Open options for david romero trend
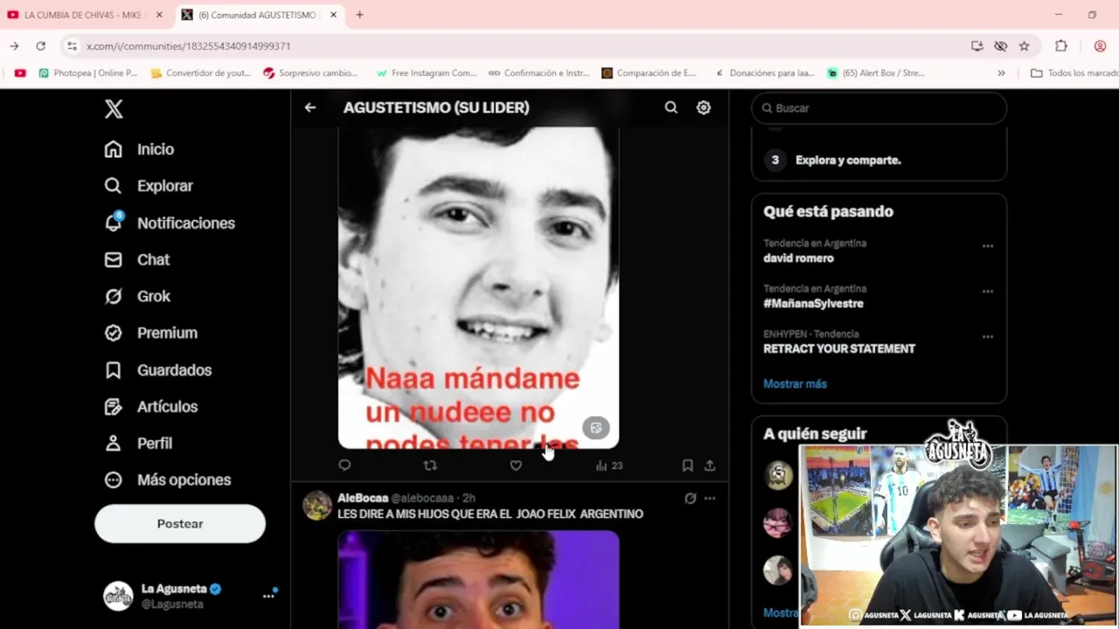The image size is (1119, 629). pyautogui.click(x=988, y=246)
